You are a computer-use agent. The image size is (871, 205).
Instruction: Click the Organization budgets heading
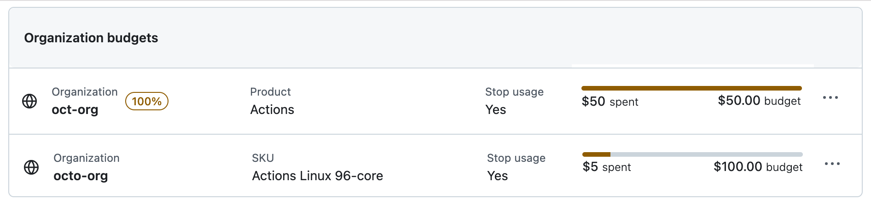point(91,38)
